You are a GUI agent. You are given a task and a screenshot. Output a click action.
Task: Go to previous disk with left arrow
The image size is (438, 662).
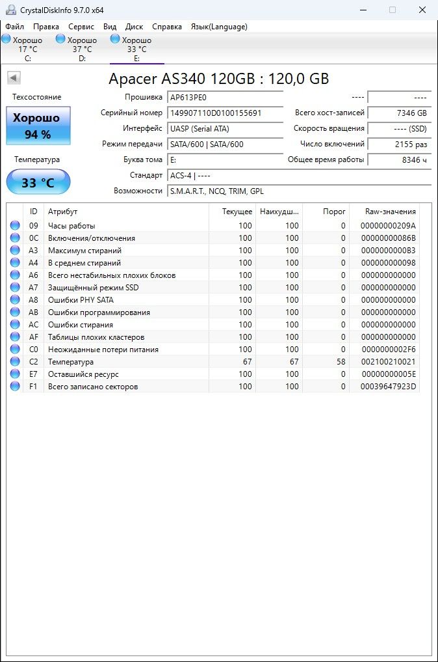(14, 77)
